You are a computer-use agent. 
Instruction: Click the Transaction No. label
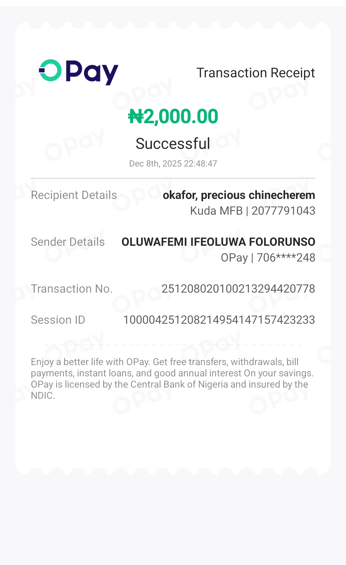72,289
